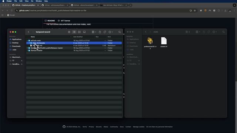Select the Markdown file under aeTools-main
The image size is (237, 133).
[x=74, y=45]
